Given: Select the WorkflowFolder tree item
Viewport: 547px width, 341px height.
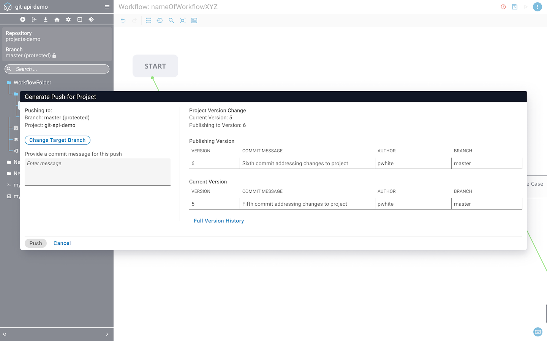Looking at the screenshot, I should [x=32, y=83].
